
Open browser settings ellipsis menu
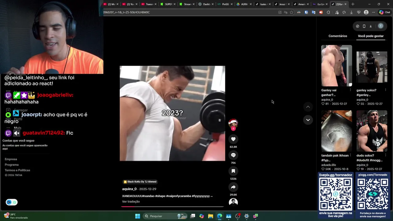[373, 12]
